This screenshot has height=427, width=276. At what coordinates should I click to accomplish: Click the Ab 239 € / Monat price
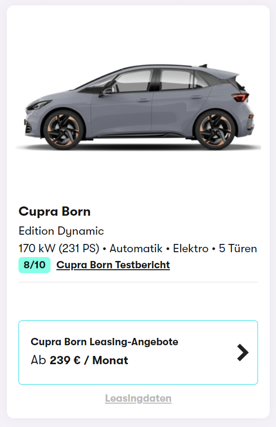point(79,360)
